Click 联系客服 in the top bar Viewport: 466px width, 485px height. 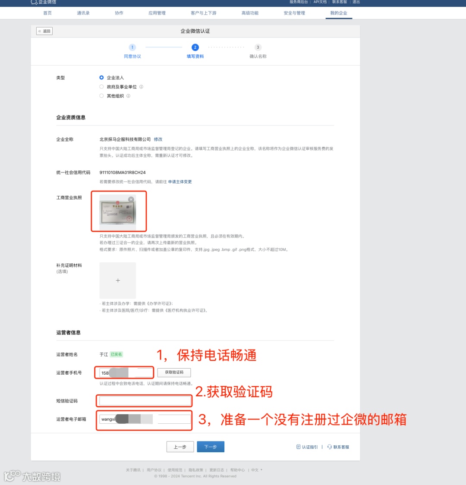[339, 2]
